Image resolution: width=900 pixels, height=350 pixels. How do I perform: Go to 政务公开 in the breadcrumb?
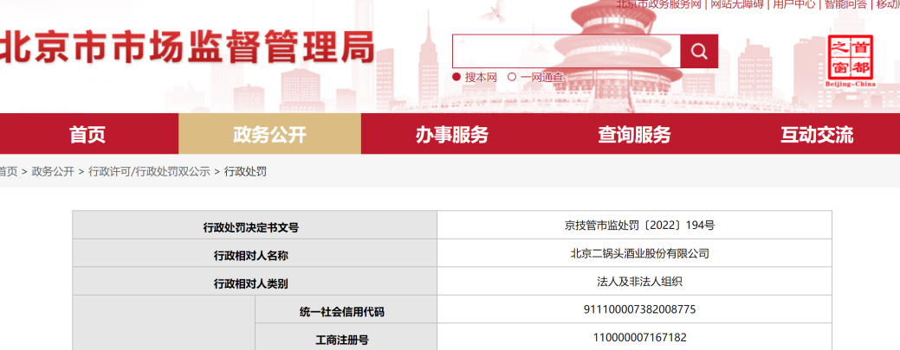click(53, 171)
